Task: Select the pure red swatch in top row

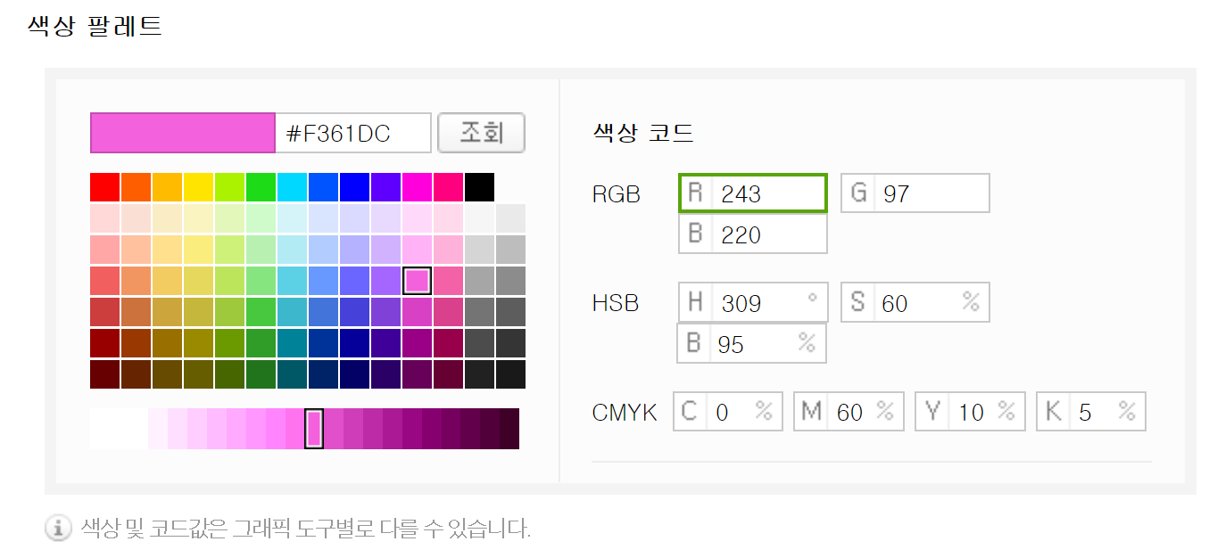Action: click(105, 187)
